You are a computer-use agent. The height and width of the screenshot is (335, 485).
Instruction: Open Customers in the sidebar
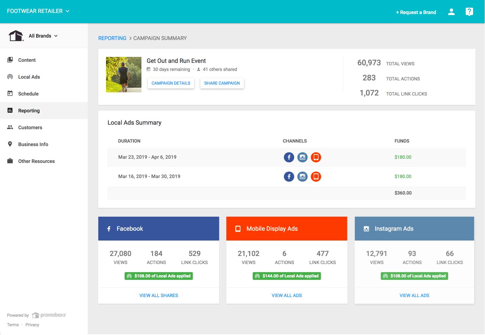pos(44,127)
